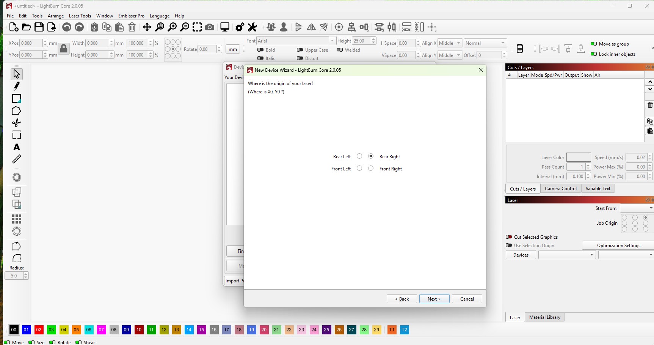This screenshot has width=654, height=345.
Task: Open the Grid Array tool
Action: pos(17,219)
